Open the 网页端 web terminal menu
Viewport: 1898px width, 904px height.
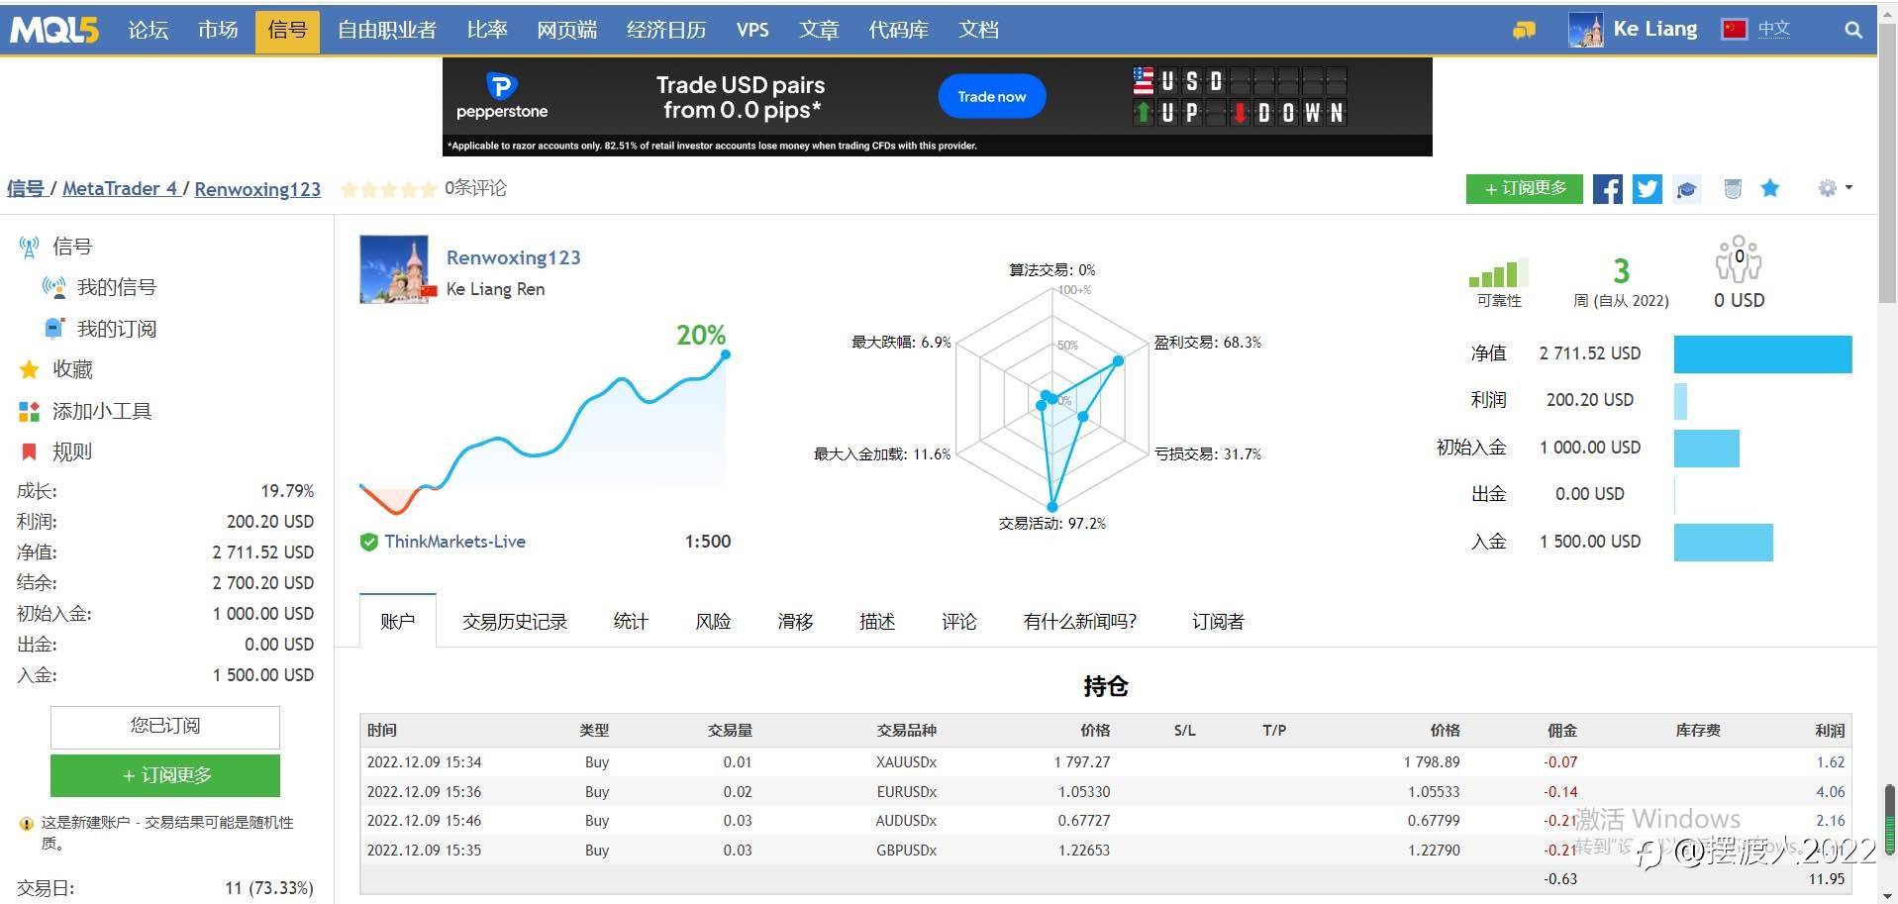click(567, 30)
